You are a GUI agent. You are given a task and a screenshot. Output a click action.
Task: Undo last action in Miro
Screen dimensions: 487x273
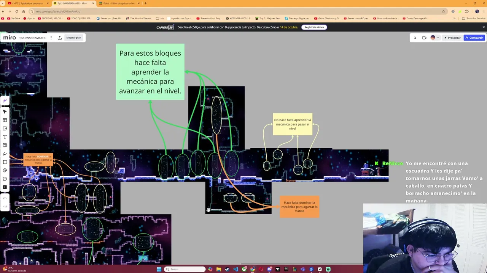point(5,198)
